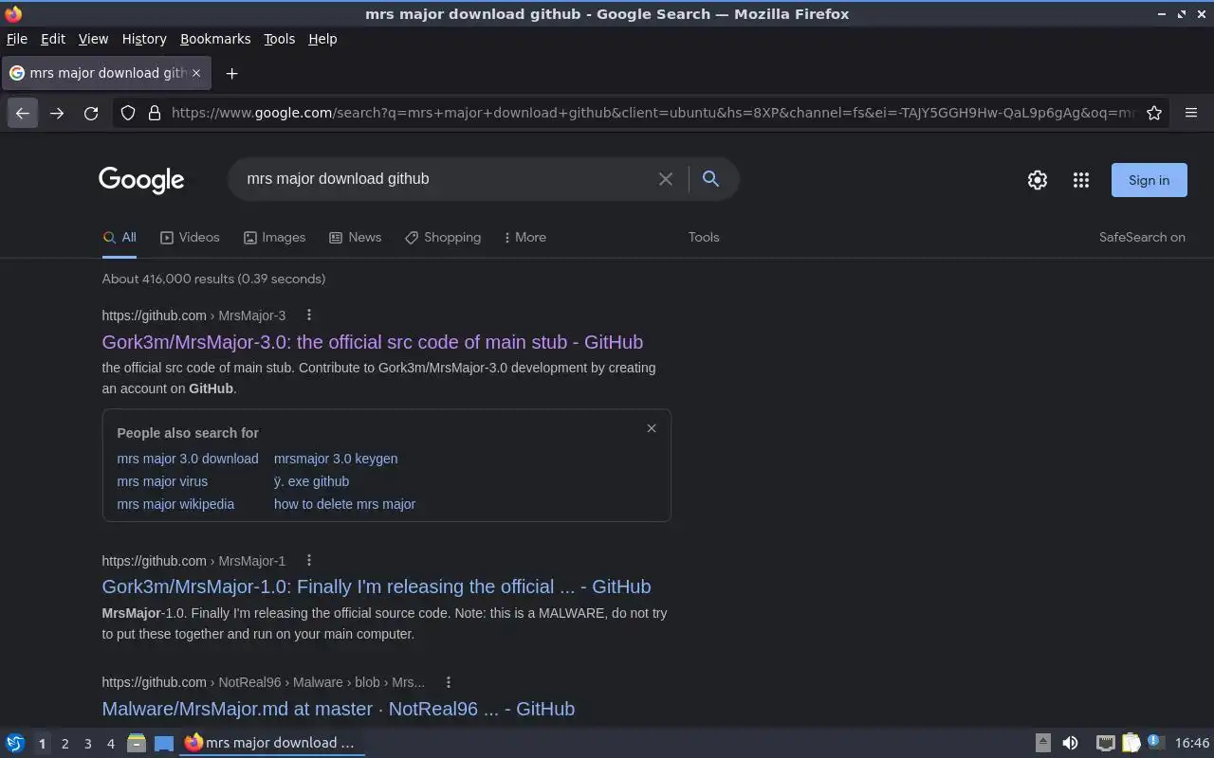This screenshot has height=758, width=1214.
Task: Open the search Tools options
Action: (x=704, y=237)
